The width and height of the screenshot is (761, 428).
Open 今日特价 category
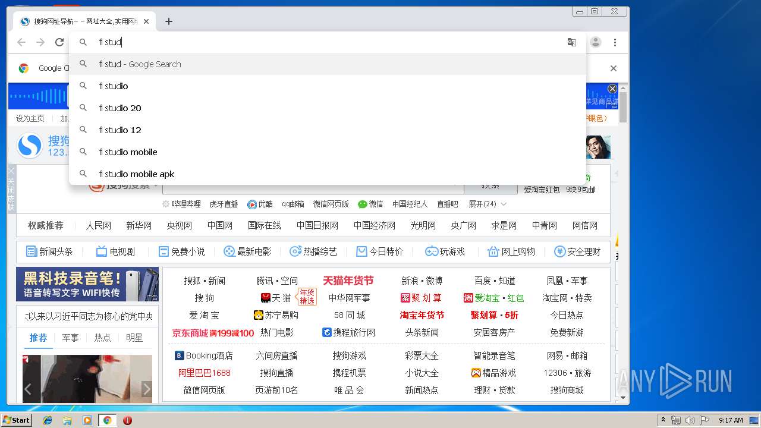click(379, 251)
